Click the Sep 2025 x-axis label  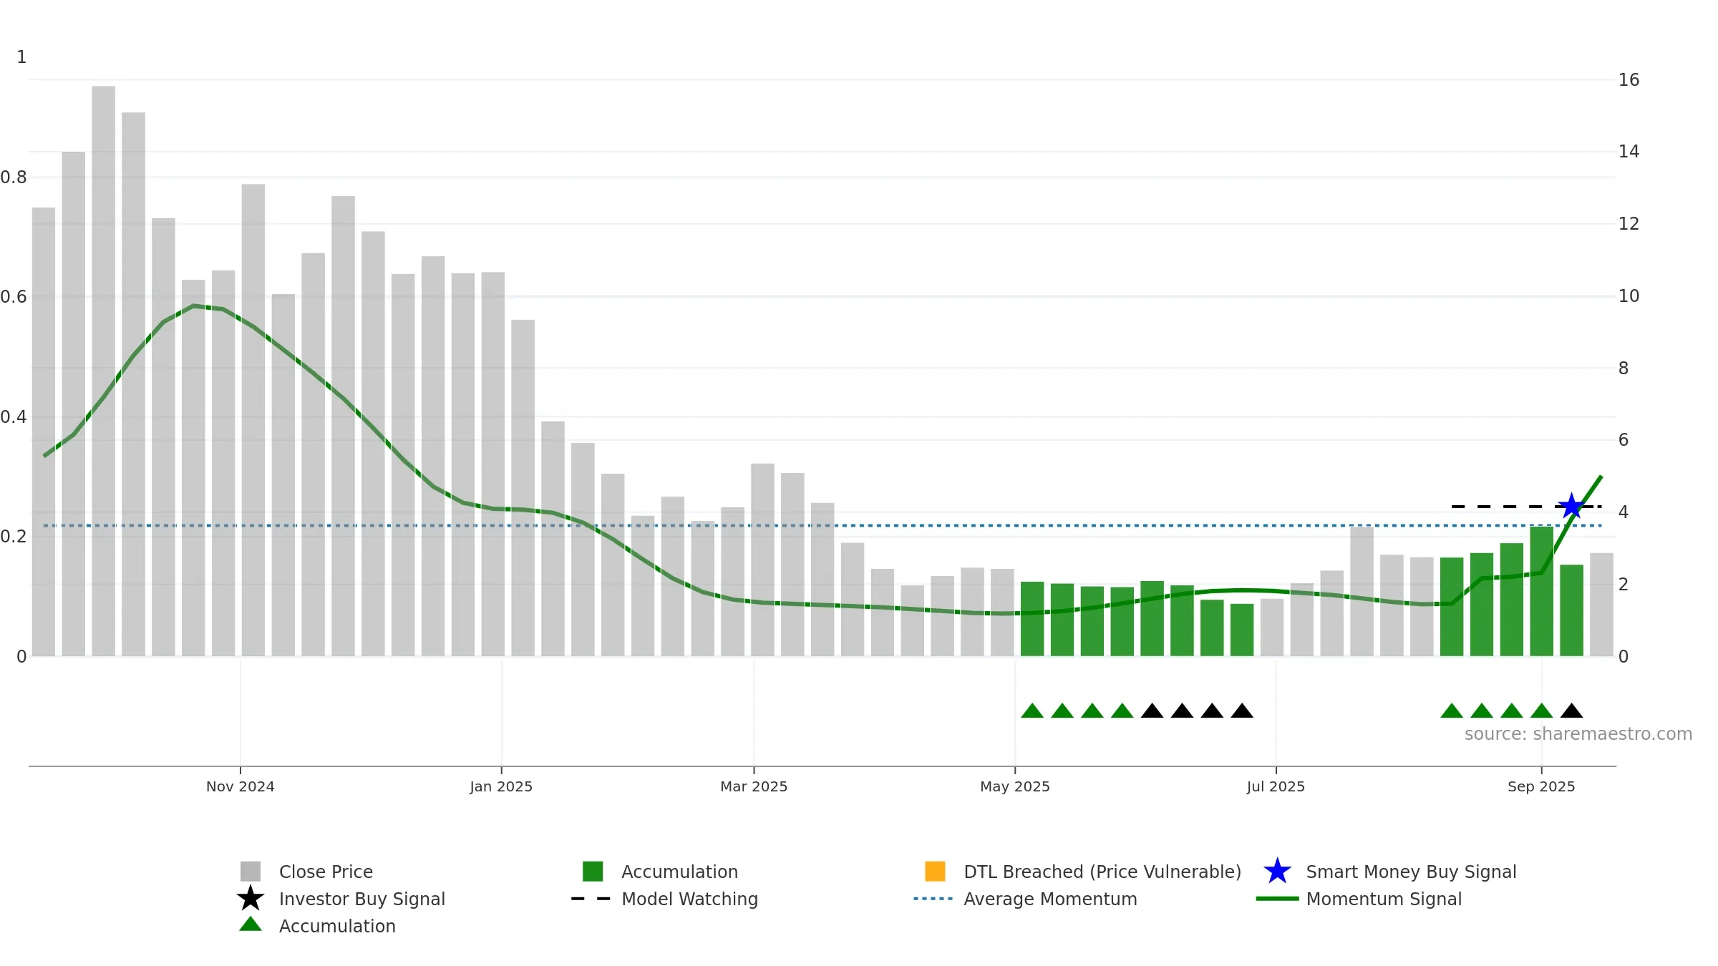tap(1541, 786)
